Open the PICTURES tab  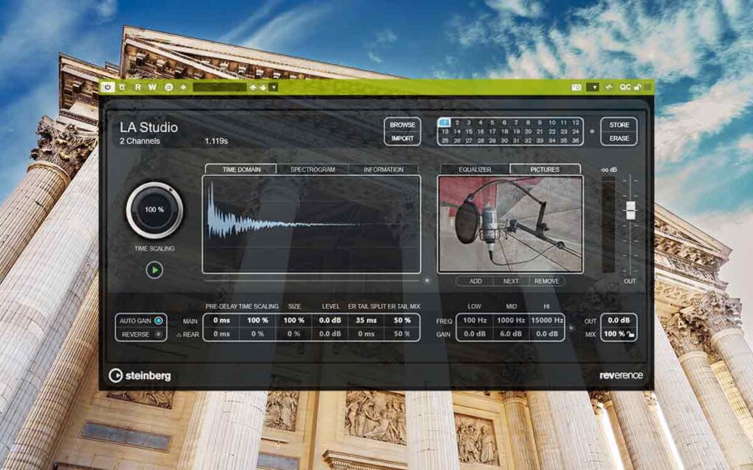click(x=545, y=170)
